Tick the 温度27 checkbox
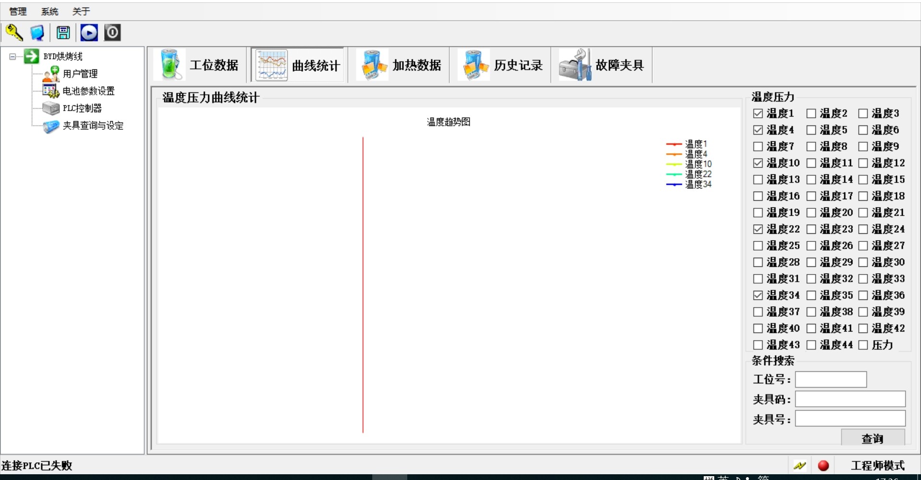 click(863, 246)
